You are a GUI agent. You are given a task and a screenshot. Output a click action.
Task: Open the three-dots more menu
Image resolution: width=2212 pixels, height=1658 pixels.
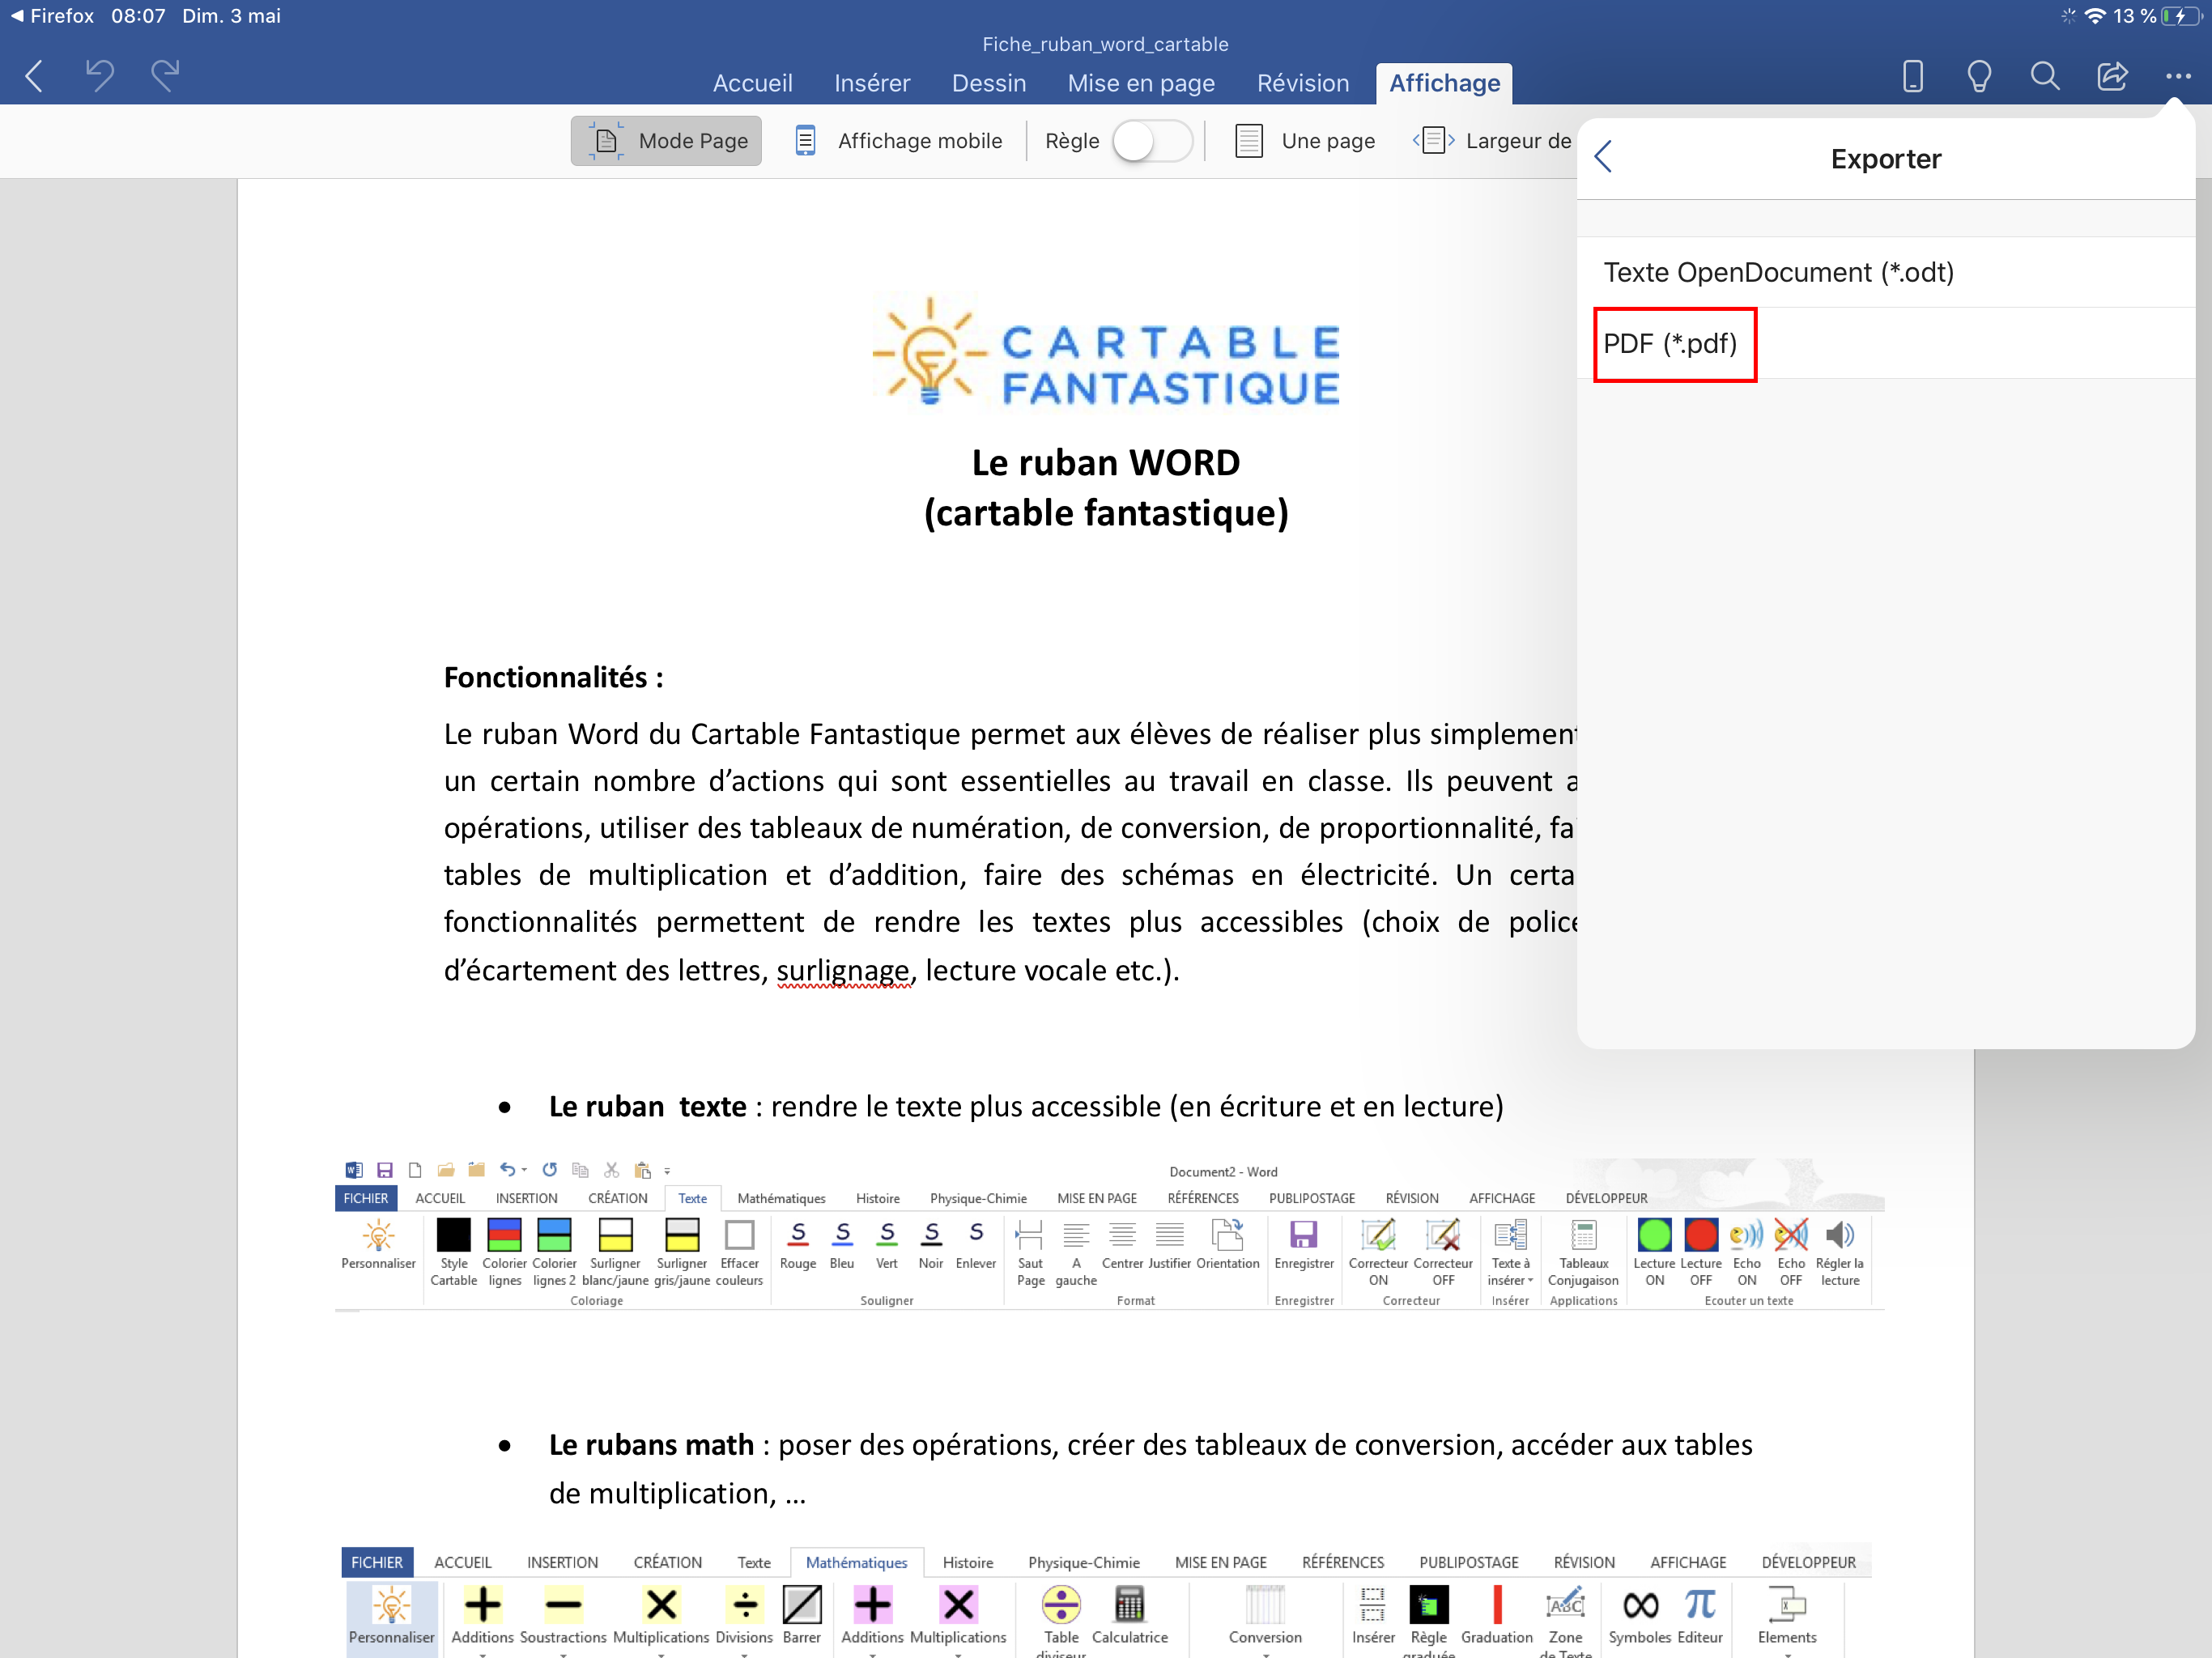[x=2178, y=76]
